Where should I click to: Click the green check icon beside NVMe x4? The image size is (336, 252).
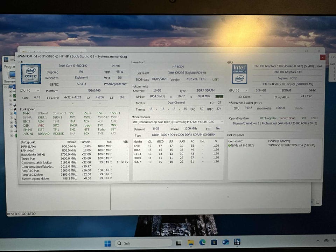(229, 146)
